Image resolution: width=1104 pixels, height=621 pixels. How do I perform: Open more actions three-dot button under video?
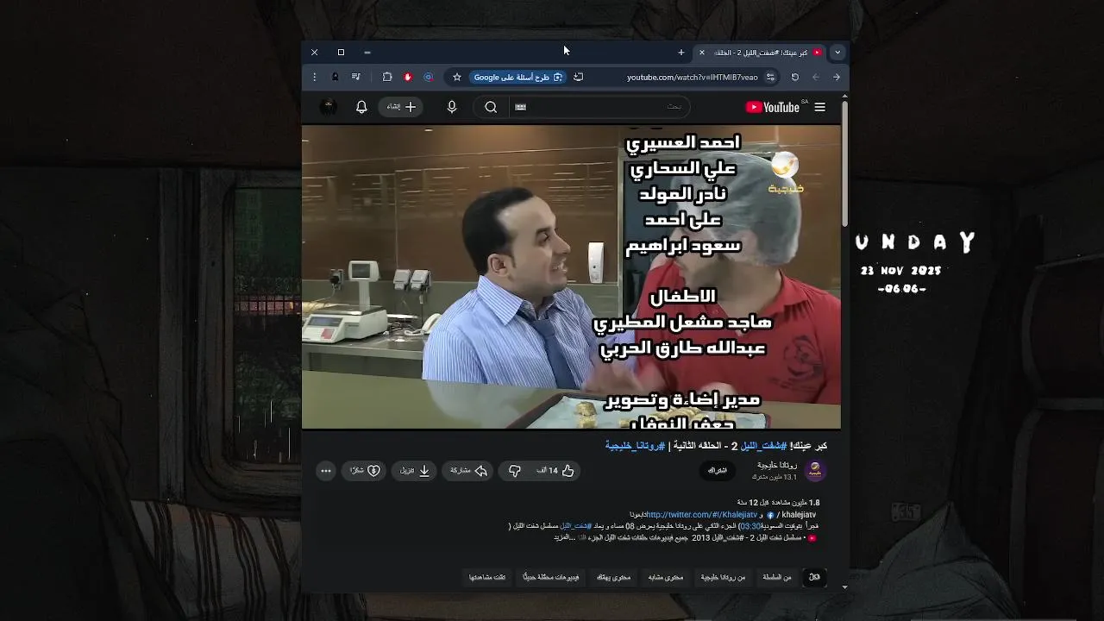325,471
